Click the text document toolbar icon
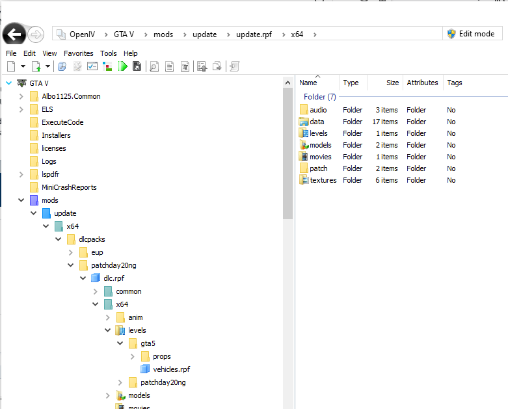The width and height of the screenshot is (508, 409). click(x=169, y=66)
